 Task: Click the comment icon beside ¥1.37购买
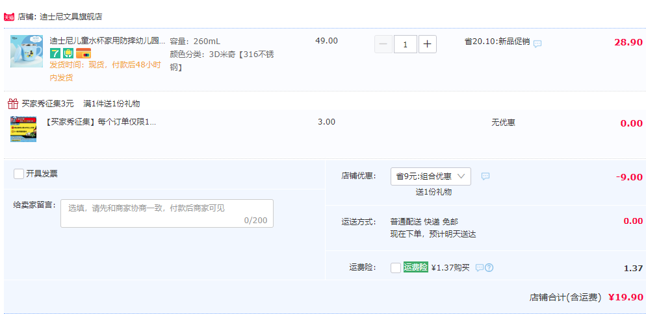[479, 268]
